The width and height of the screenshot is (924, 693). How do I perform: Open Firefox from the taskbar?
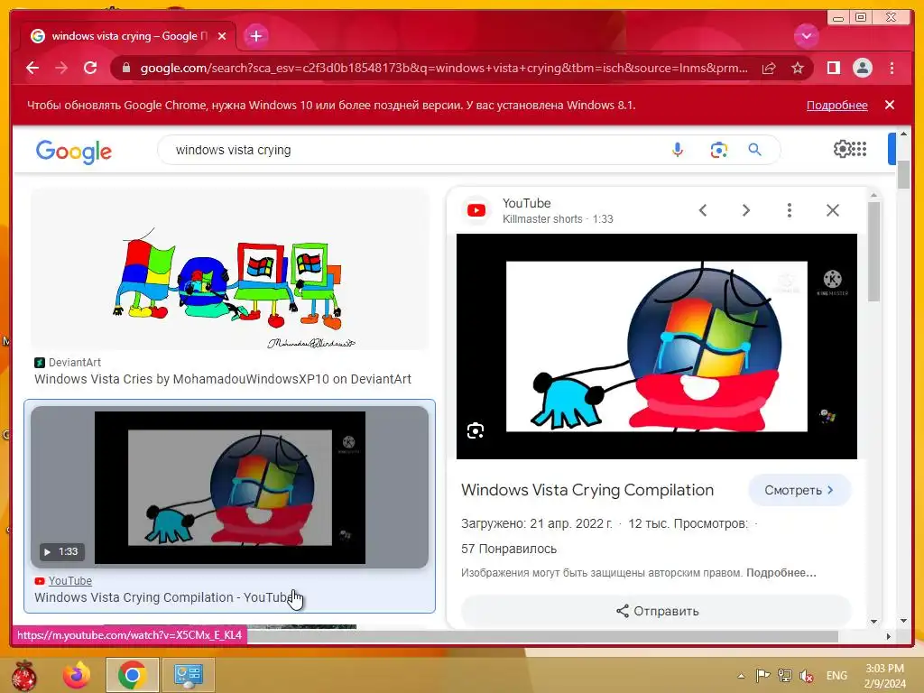coord(78,675)
